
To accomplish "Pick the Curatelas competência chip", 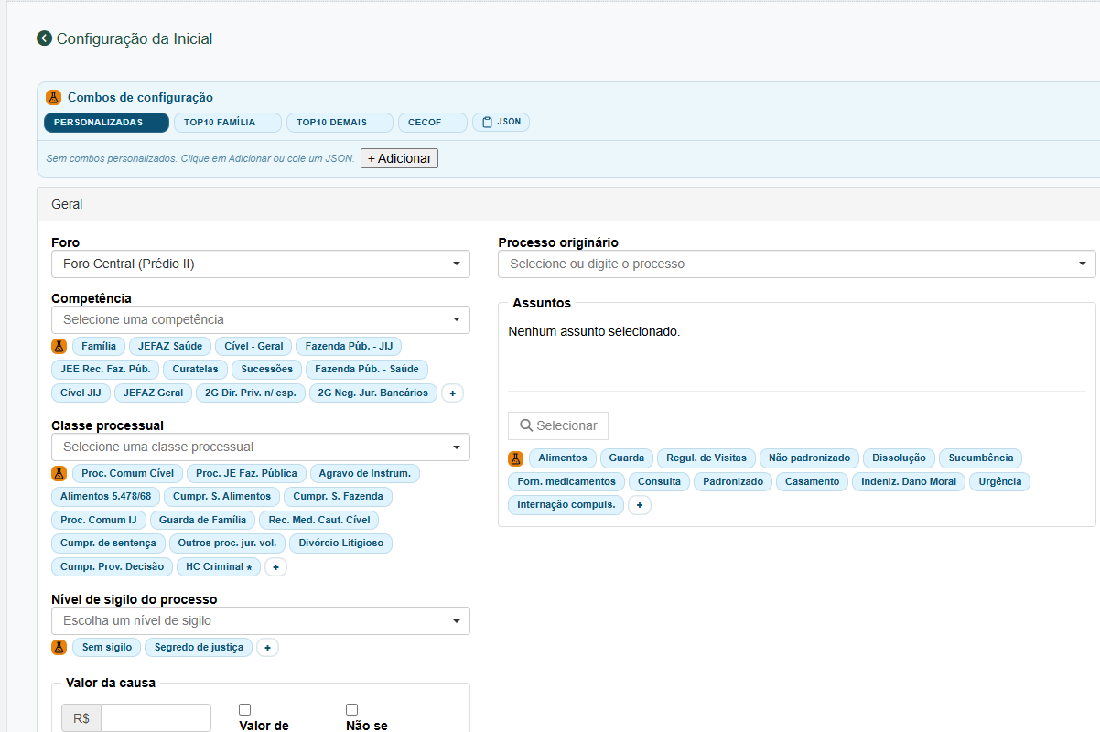I will click(195, 369).
